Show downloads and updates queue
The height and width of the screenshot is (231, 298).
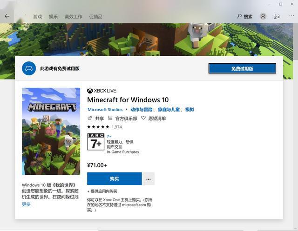277,17
